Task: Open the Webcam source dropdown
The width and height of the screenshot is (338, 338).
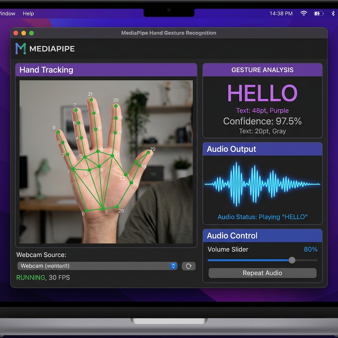Action: tap(97, 266)
